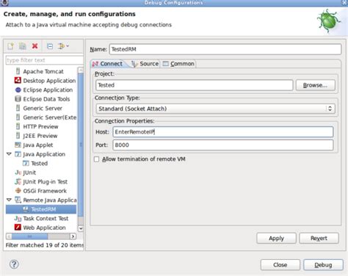Image resolution: width=348 pixels, height=276 pixels.
Task: Open the Connection Type dropdown
Action: coord(215,109)
